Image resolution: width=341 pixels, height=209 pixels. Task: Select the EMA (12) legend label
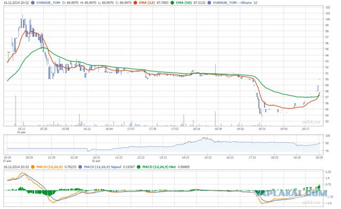147,3
